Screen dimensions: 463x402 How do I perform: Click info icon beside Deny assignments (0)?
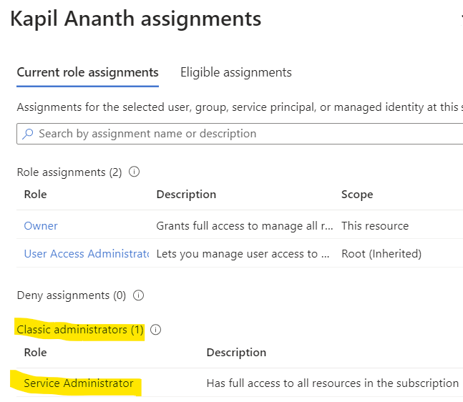pyautogui.click(x=139, y=295)
